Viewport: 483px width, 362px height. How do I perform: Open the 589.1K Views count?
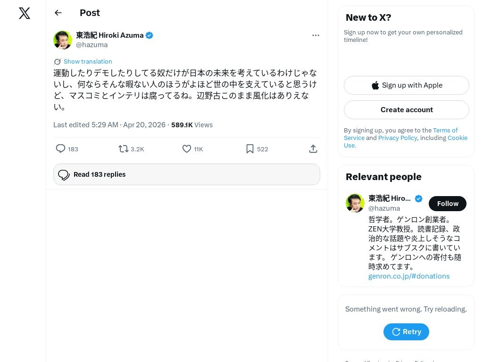[x=192, y=125]
